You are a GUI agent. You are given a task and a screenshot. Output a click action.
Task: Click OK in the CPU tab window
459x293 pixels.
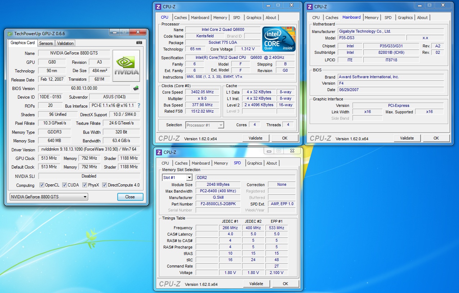(x=285, y=138)
